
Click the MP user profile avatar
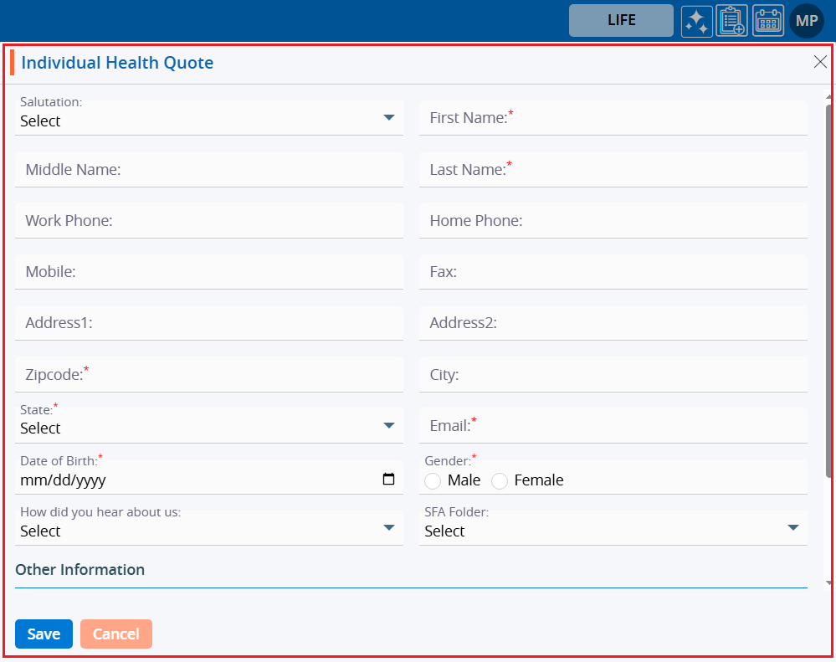(x=807, y=21)
